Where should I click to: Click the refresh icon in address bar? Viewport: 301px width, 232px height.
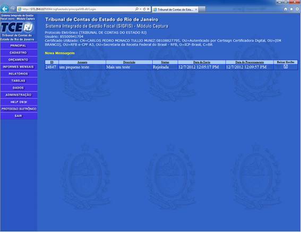144,9
